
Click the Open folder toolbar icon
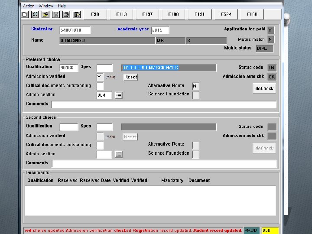45,15
